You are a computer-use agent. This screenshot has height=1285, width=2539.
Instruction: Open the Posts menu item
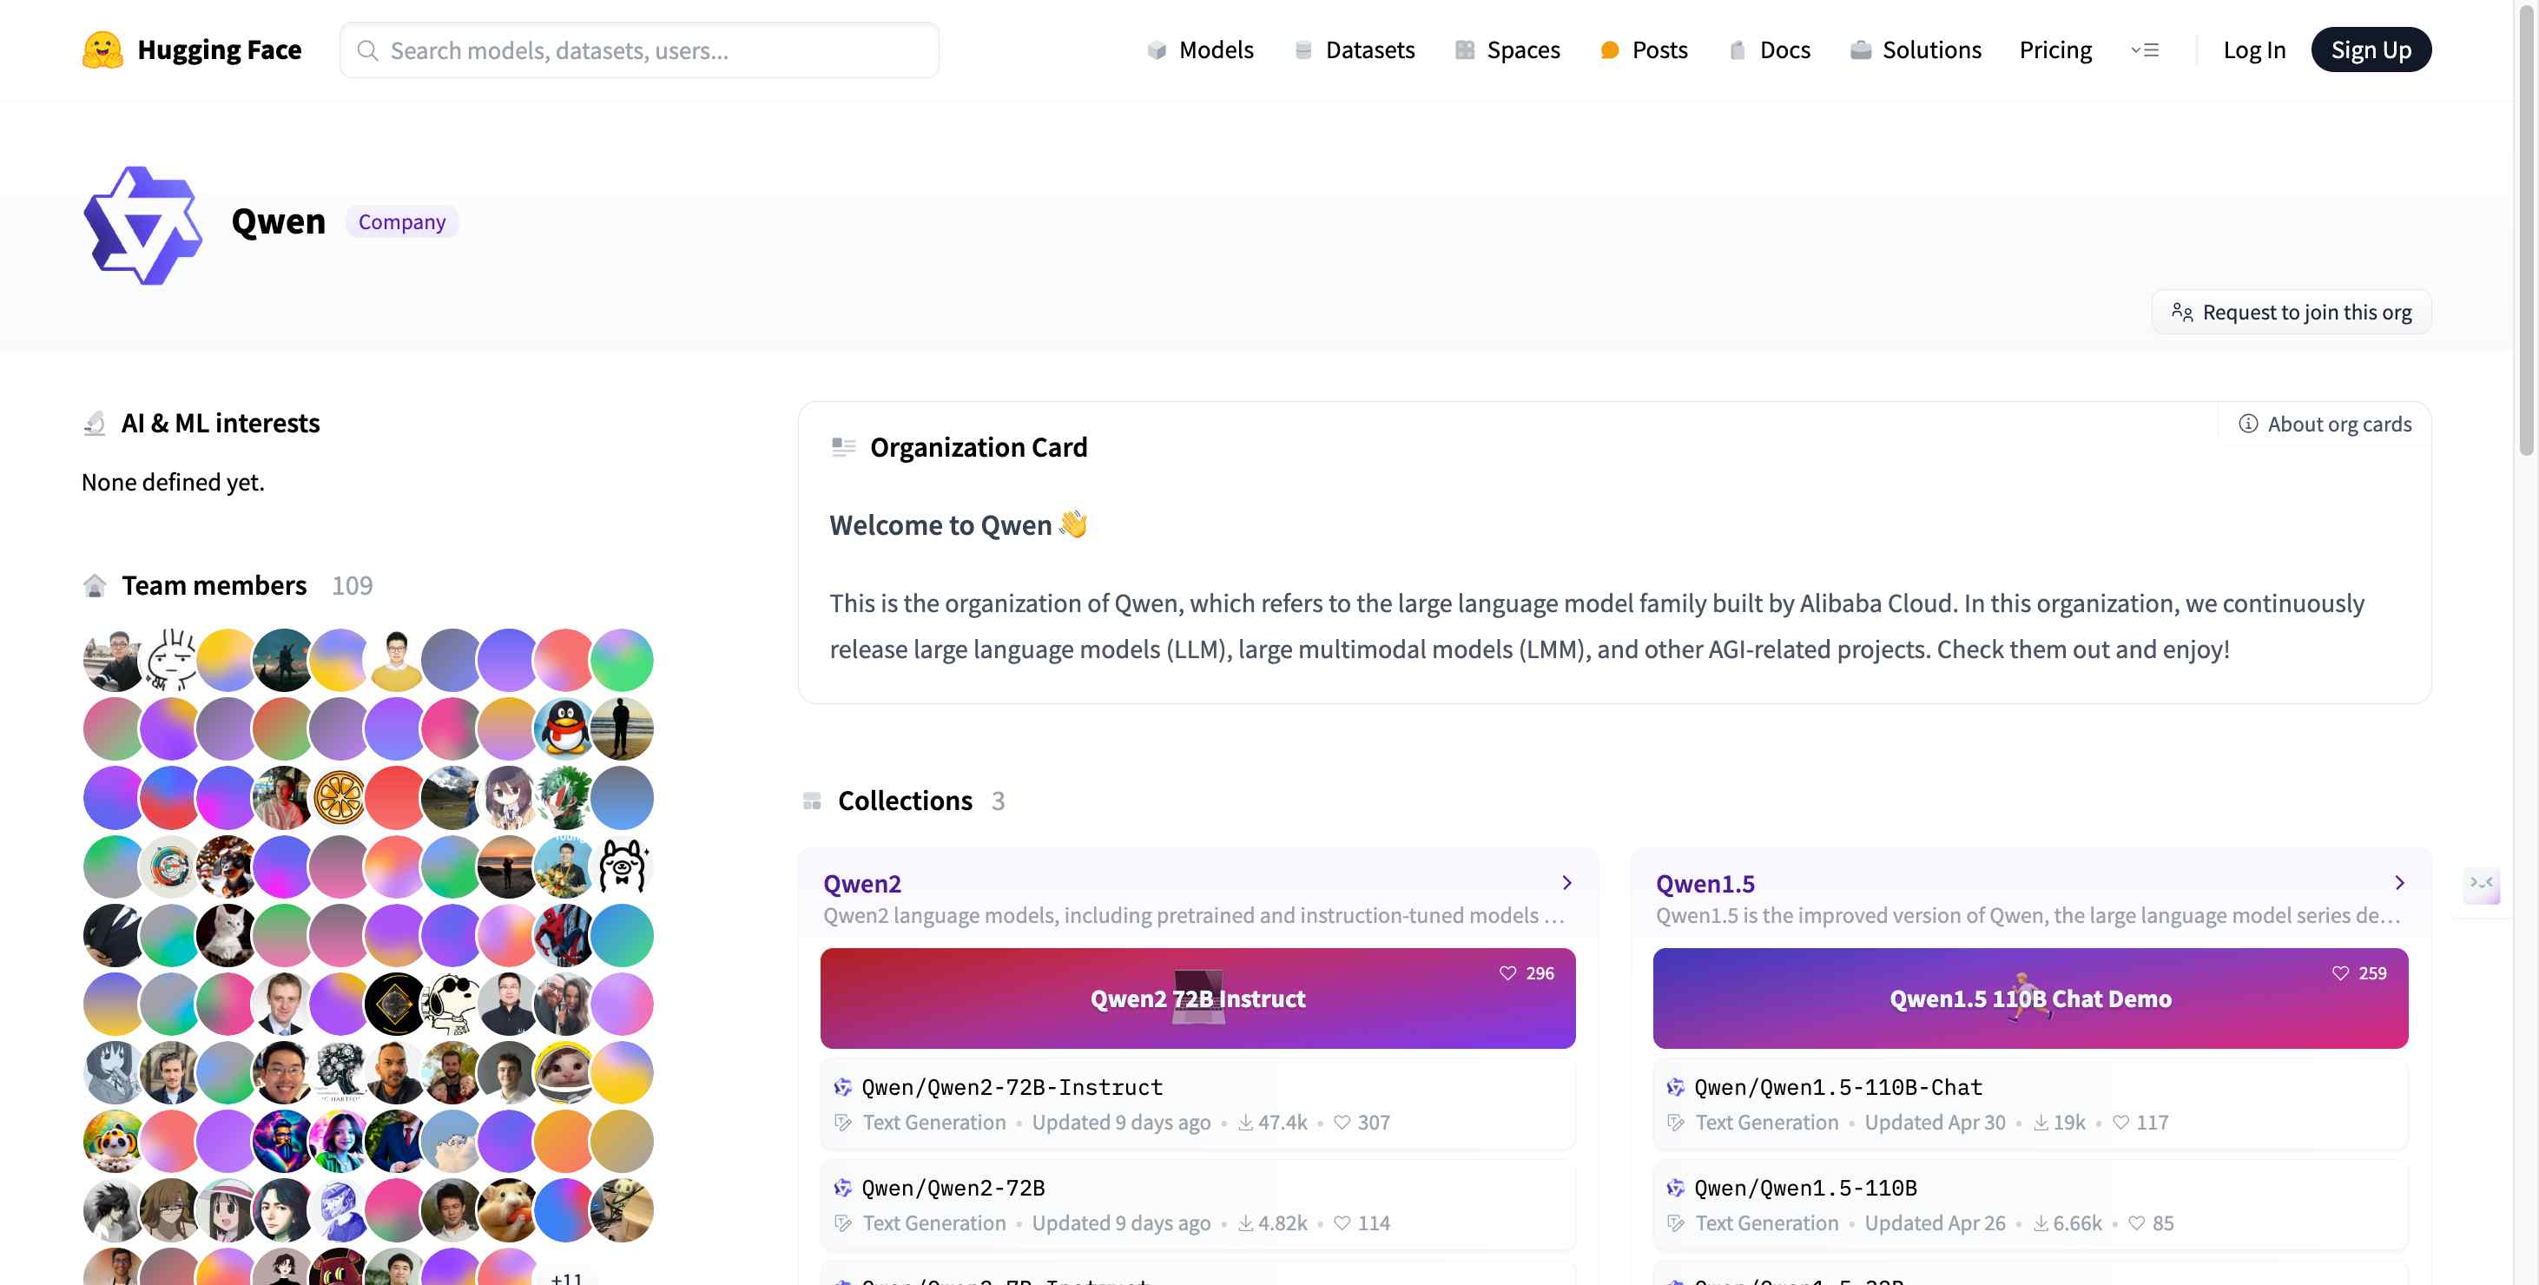[x=1644, y=50]
